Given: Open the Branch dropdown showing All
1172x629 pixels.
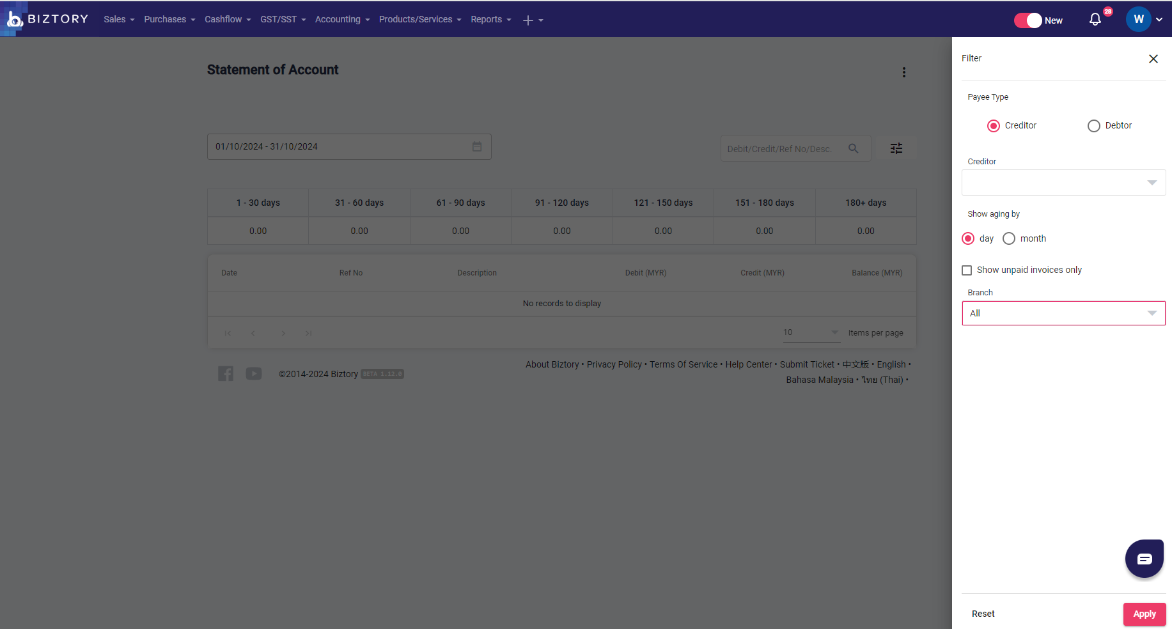Looking at the screenshot, I should 1063,313.
